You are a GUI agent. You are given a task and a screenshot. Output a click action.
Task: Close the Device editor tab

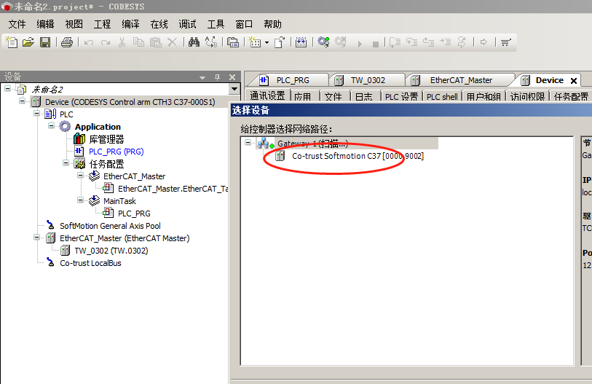(x=574, y=80)
